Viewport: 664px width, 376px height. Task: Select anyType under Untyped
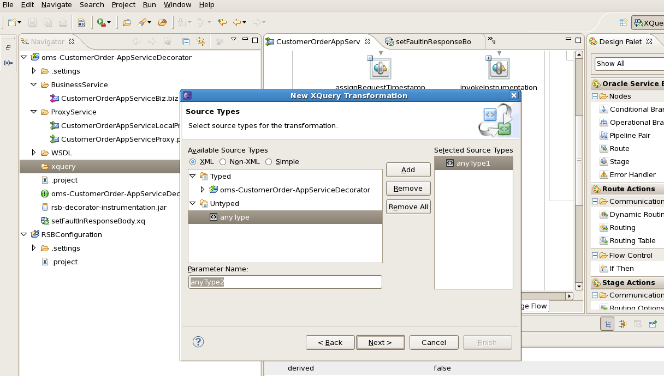point(285,217)
